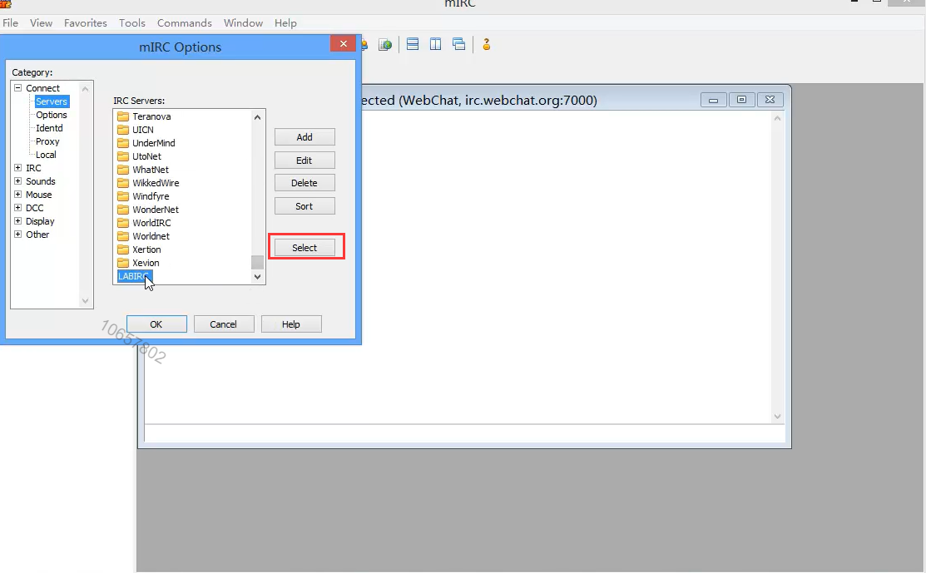Expand the Sounds category
Viewport: 926px width, 573px height.
click(x=17, y=181)
